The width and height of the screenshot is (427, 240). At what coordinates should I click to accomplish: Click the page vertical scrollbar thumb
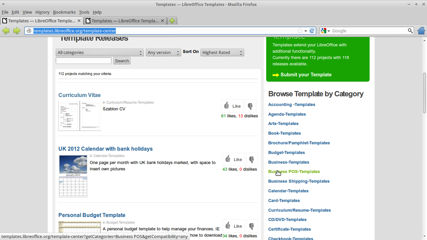click(x=424, y=93)
